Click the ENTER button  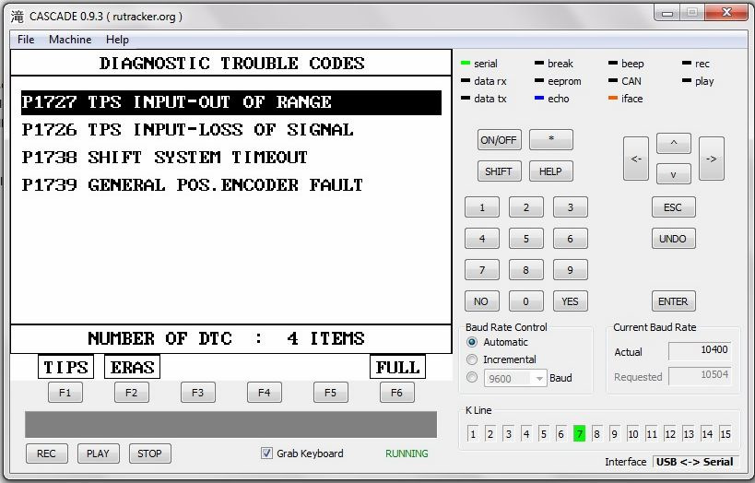(x=673, y=301)
